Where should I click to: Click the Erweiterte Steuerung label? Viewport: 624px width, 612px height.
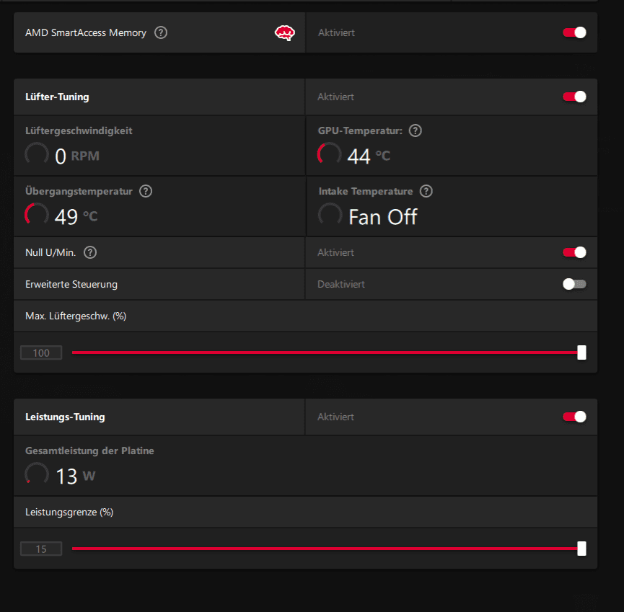71,284
